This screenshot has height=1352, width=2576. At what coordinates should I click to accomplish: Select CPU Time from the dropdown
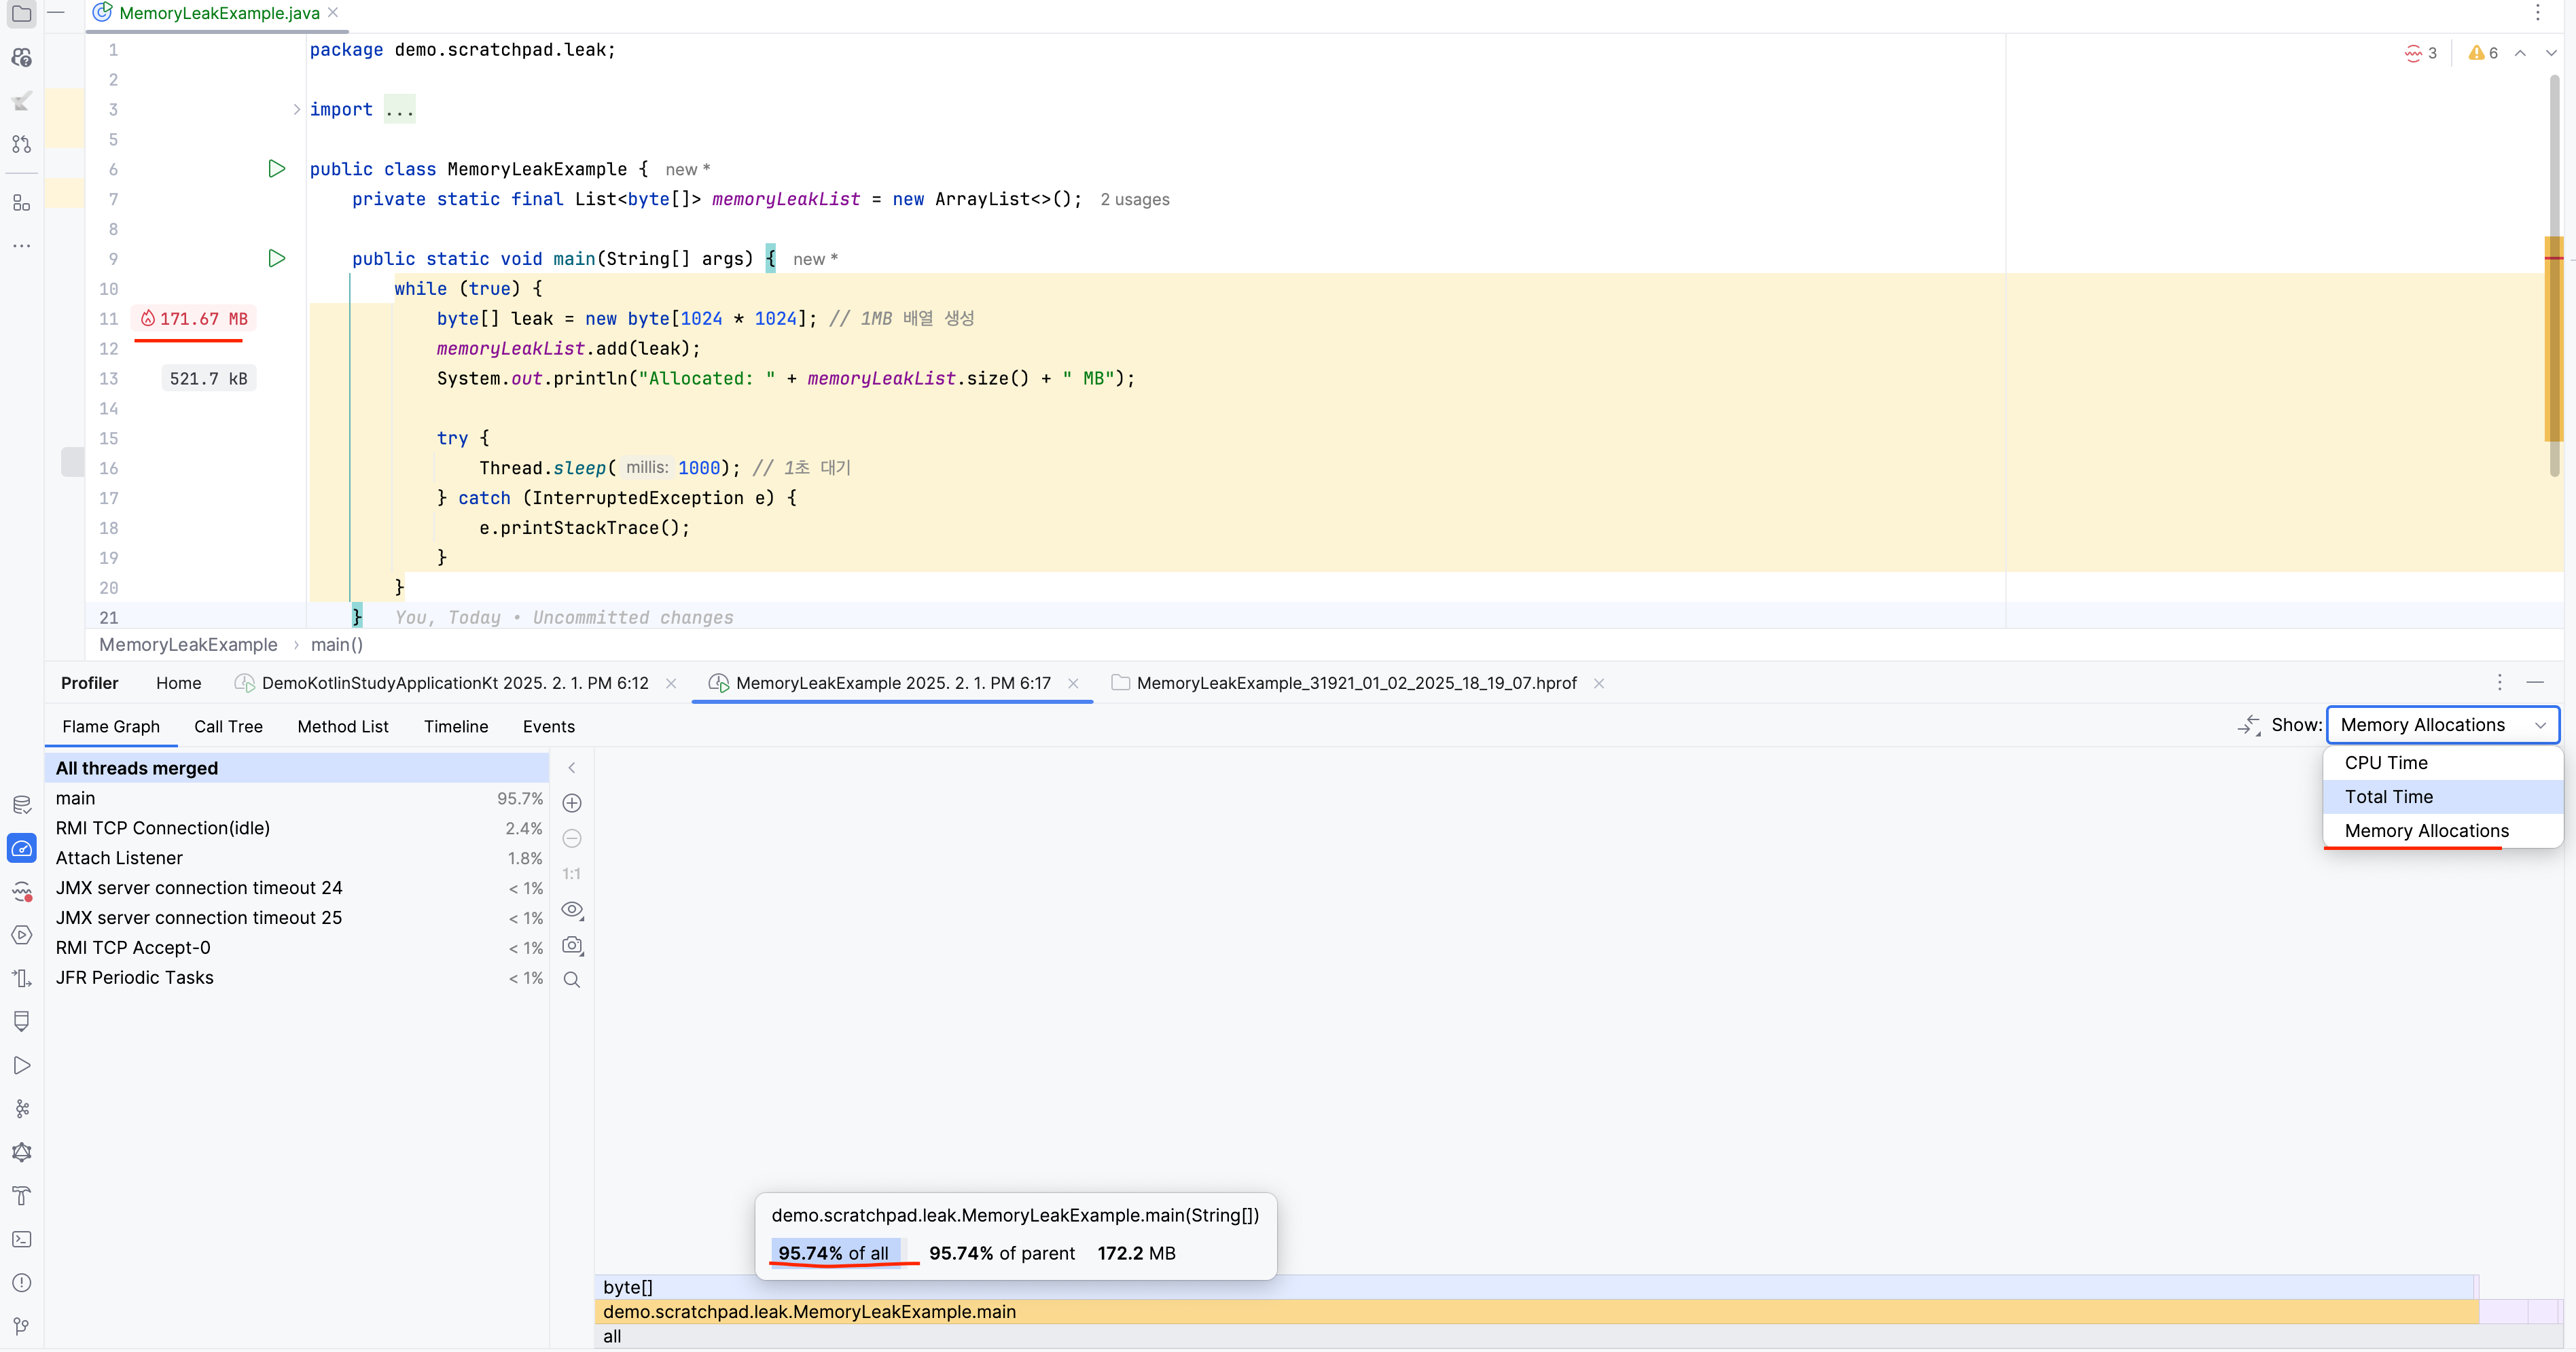click(2442, 762)
